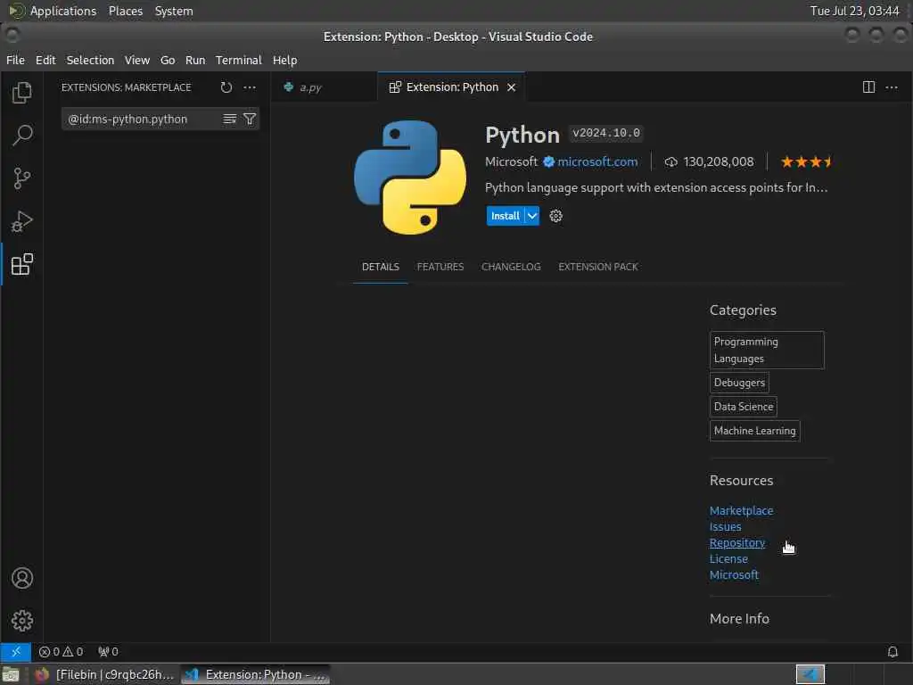Switch to the CHANGELOG tab
This screenshot has height=685, width=913.
click(511, 267)
